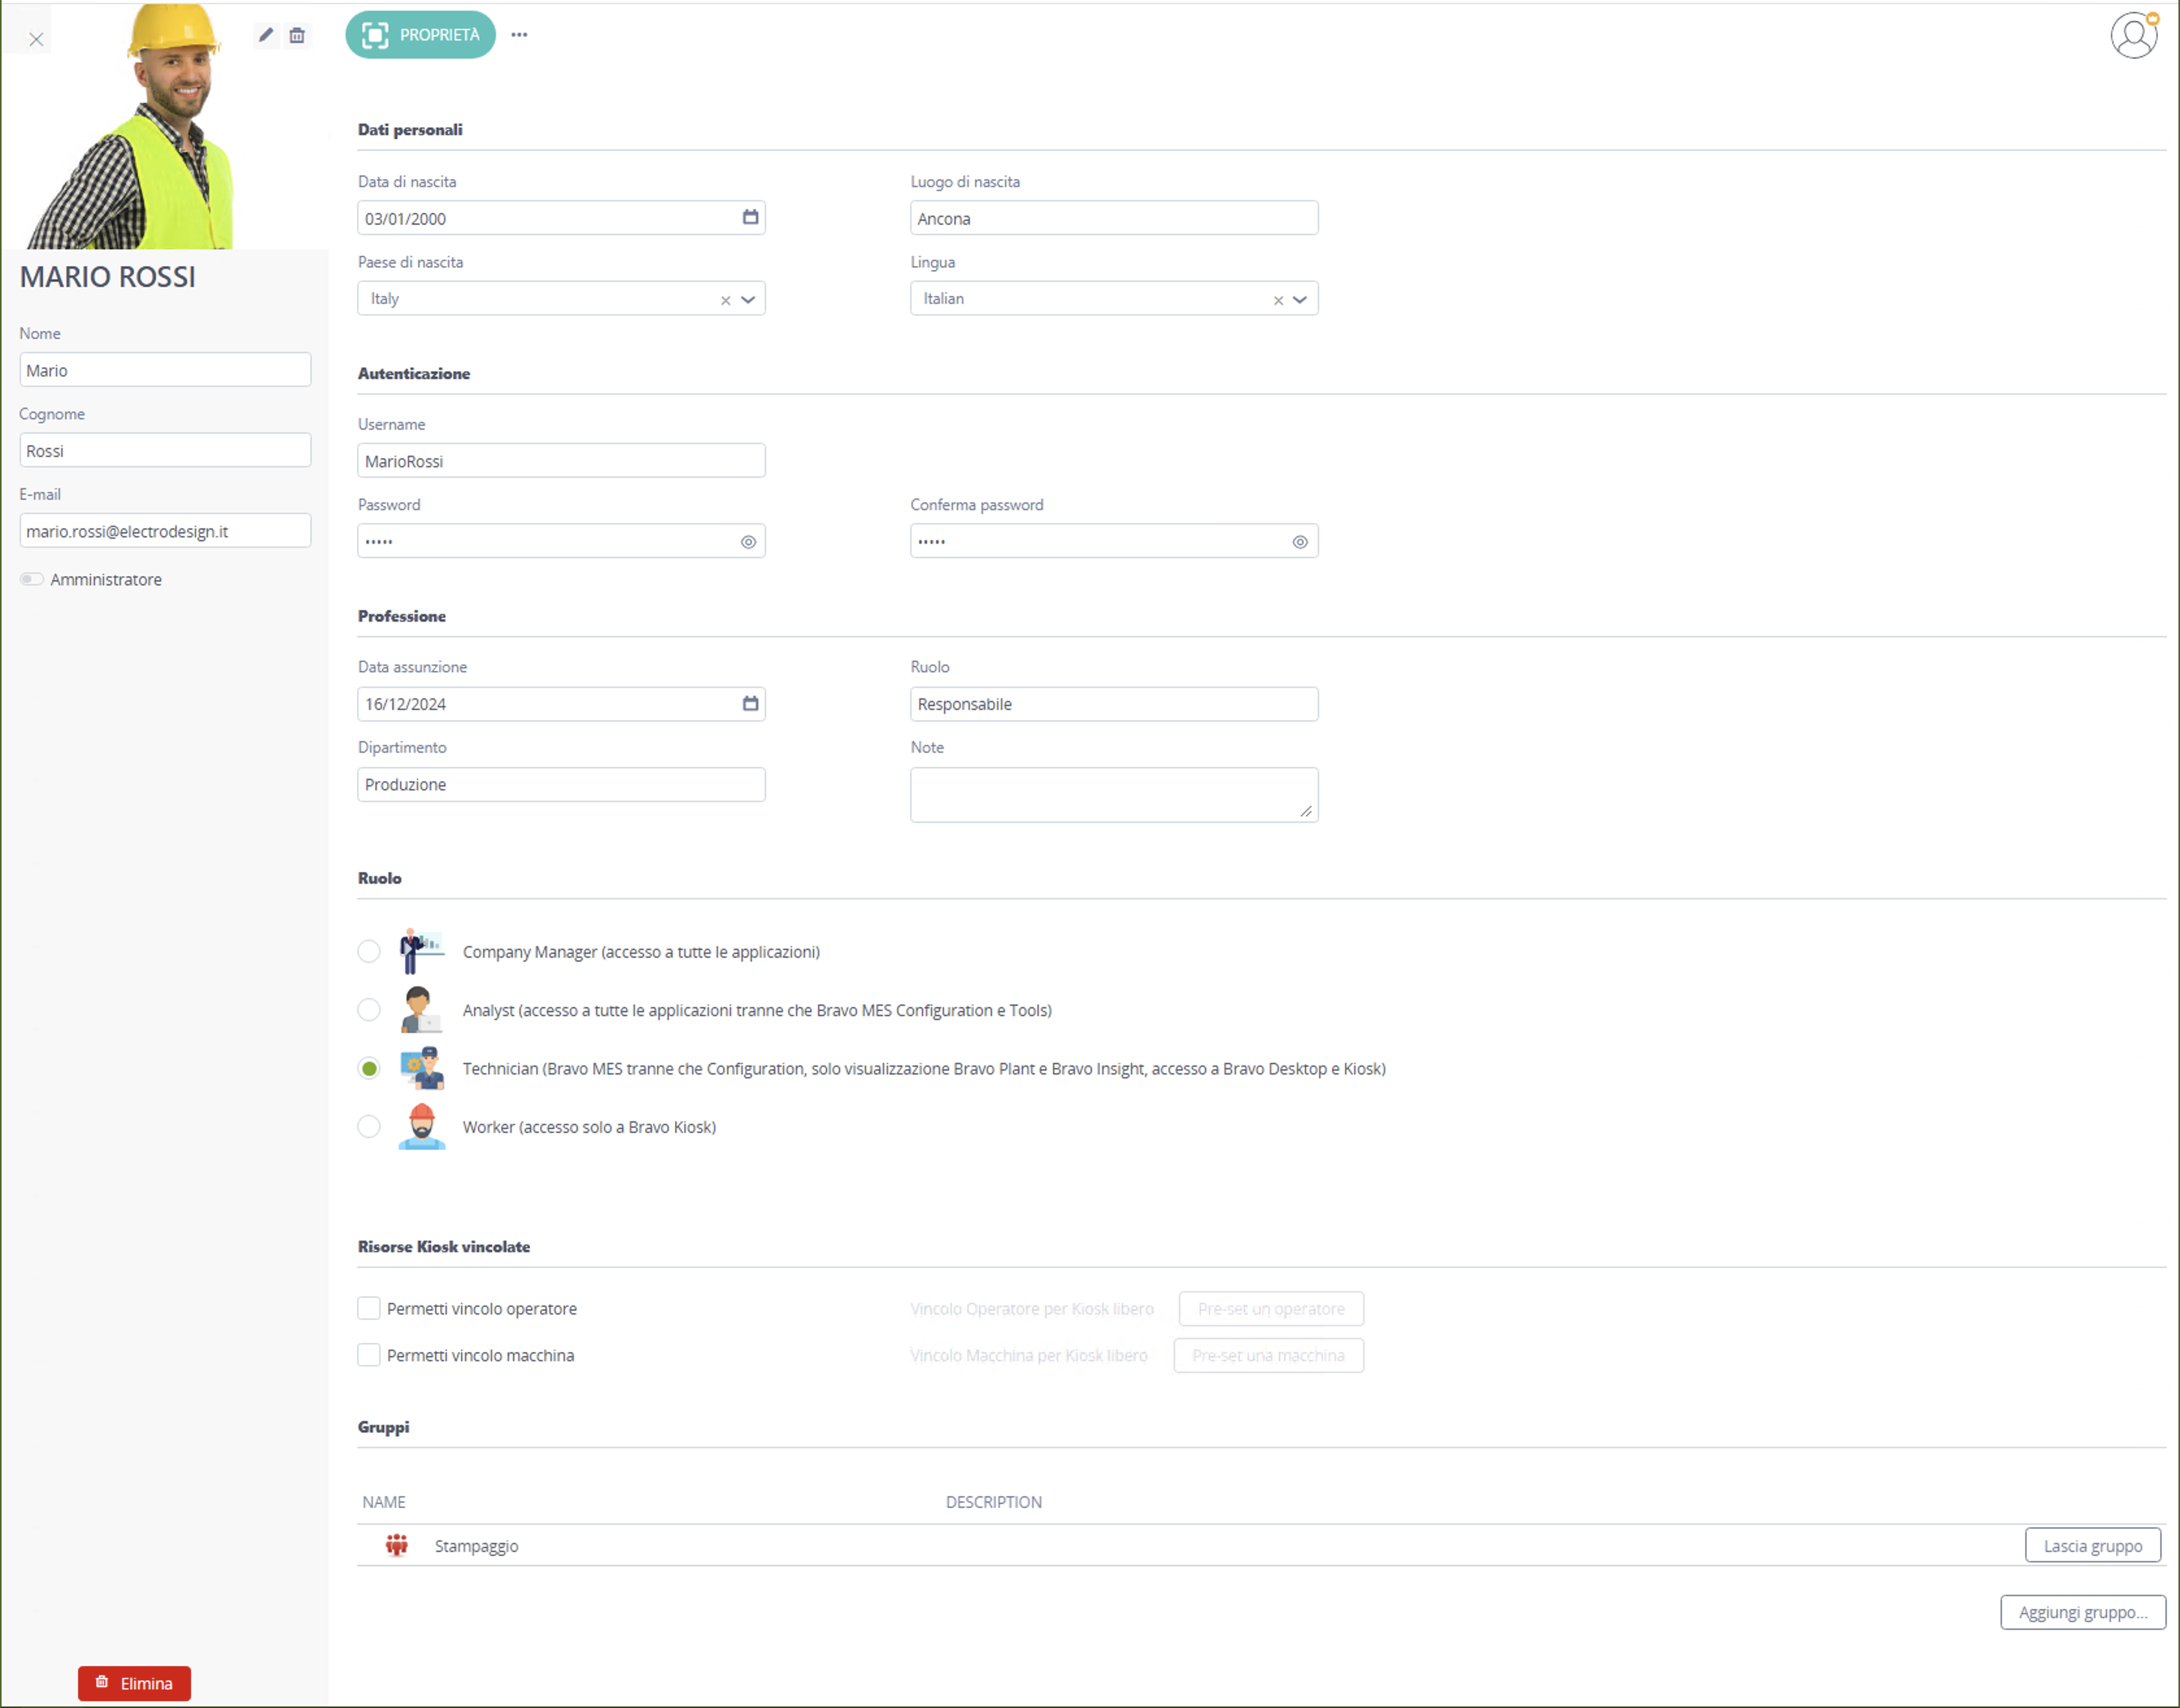Click Lascia gruppo for Stampaggio

(x=2092, y=1545)
